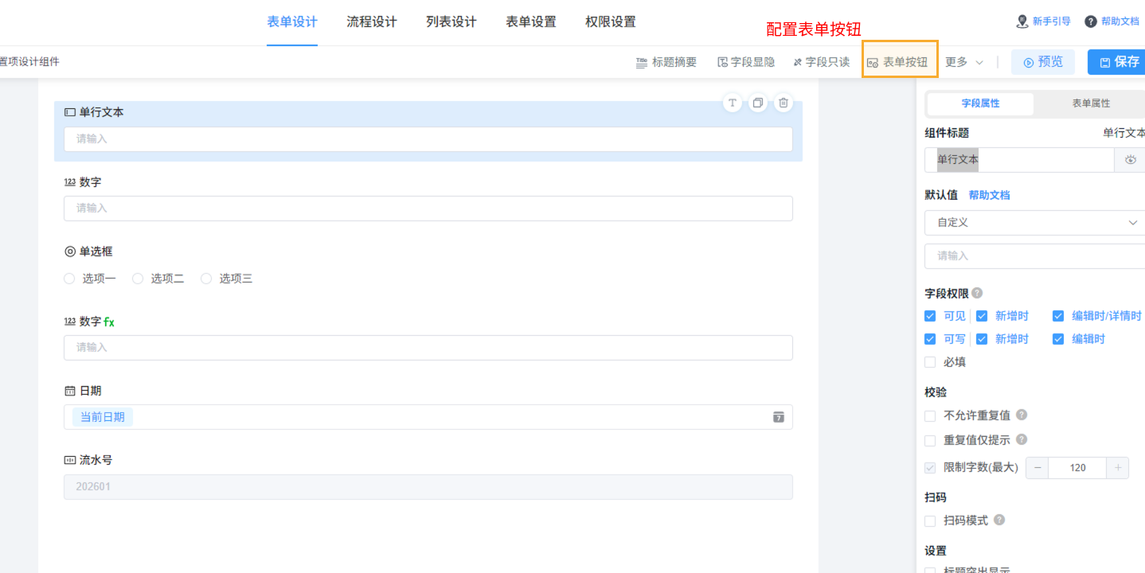
Task: Select the 流水号 field label
Action: [x=96, y=460]
